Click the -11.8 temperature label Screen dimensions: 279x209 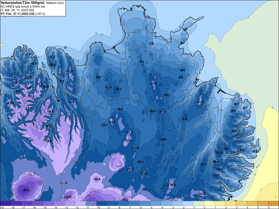coord(129,132)
